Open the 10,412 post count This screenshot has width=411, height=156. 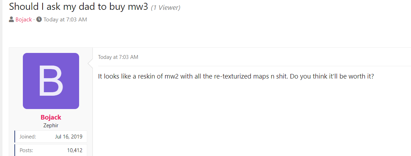75,150
